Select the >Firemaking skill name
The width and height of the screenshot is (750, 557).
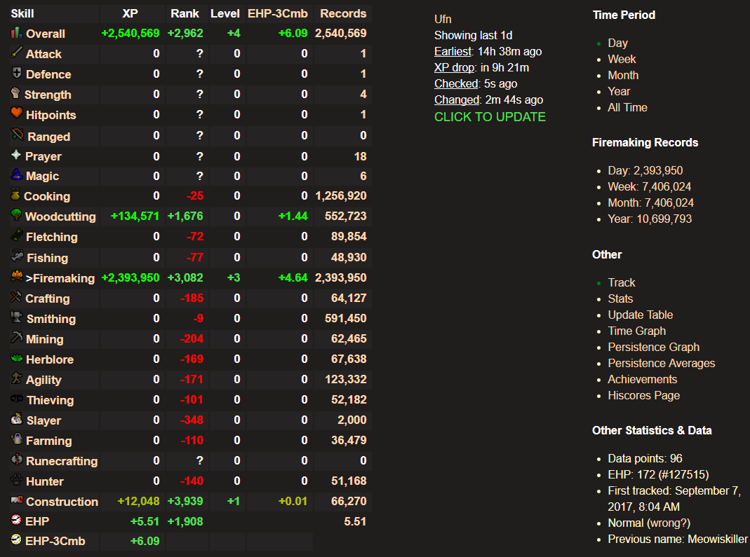tap(60, 278)
